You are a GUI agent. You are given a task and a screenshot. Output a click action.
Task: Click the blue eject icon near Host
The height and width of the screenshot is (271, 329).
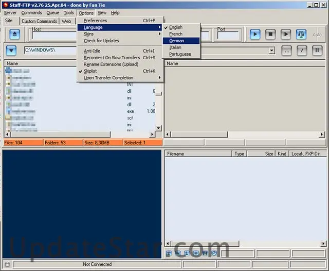click(15, 34)
